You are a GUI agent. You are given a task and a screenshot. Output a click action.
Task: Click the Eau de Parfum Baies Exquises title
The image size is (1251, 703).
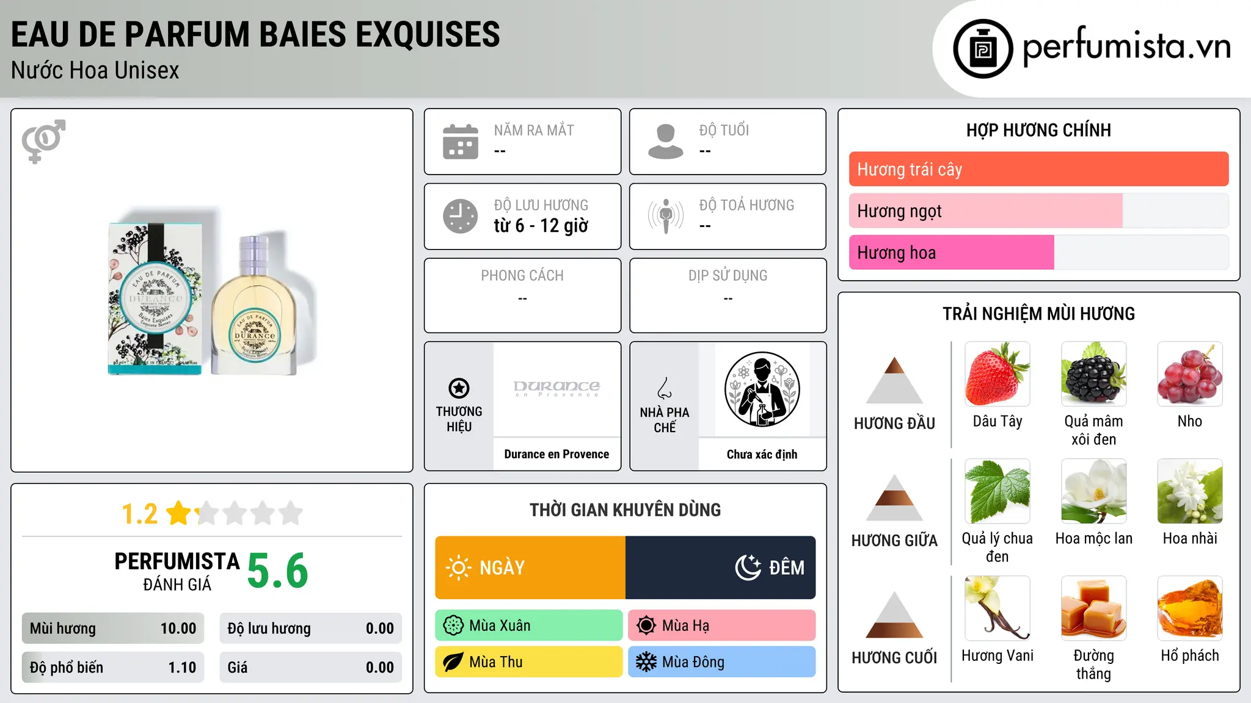(x=255, y=34)
